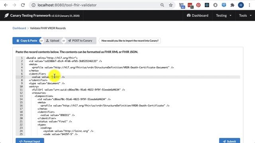Click the status value="final" line
255x143 pixels.
pos(55,122)
